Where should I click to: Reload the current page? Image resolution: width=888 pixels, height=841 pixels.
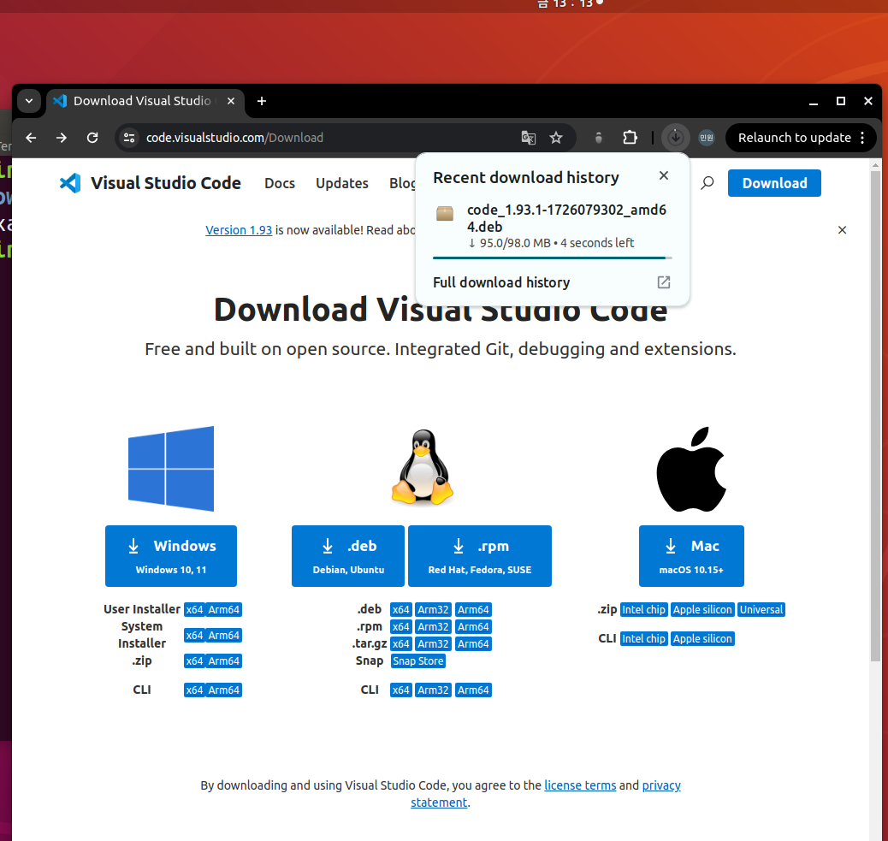[x=92, y=138]
